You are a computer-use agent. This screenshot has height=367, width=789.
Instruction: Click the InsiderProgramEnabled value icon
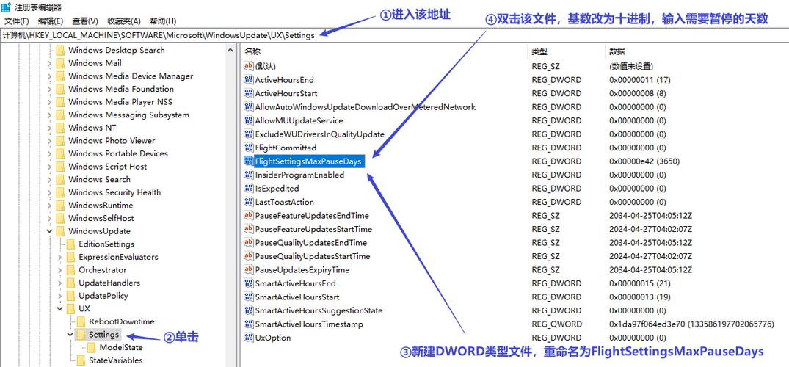click(x=248, y=175)
